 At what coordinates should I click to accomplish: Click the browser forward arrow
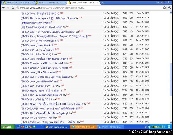click(8, 8)
